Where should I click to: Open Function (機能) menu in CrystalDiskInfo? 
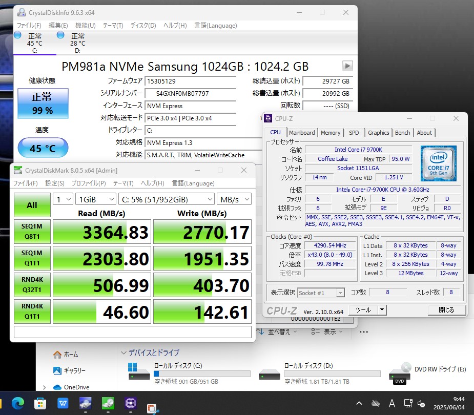tap(85, 26)
